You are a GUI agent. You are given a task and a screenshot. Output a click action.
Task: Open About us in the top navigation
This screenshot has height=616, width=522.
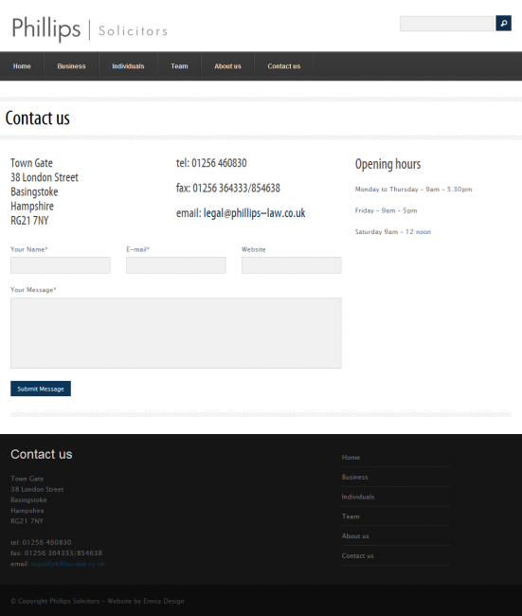[x=227, y=66]
